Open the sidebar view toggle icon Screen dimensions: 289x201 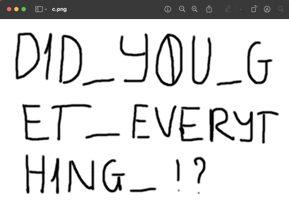click(x=39, y=9)
